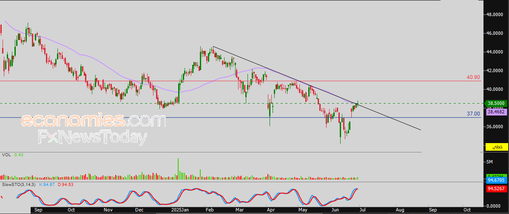Select the 44.0000 price axis label
The image size is (509, 214).
coord(494,52)
